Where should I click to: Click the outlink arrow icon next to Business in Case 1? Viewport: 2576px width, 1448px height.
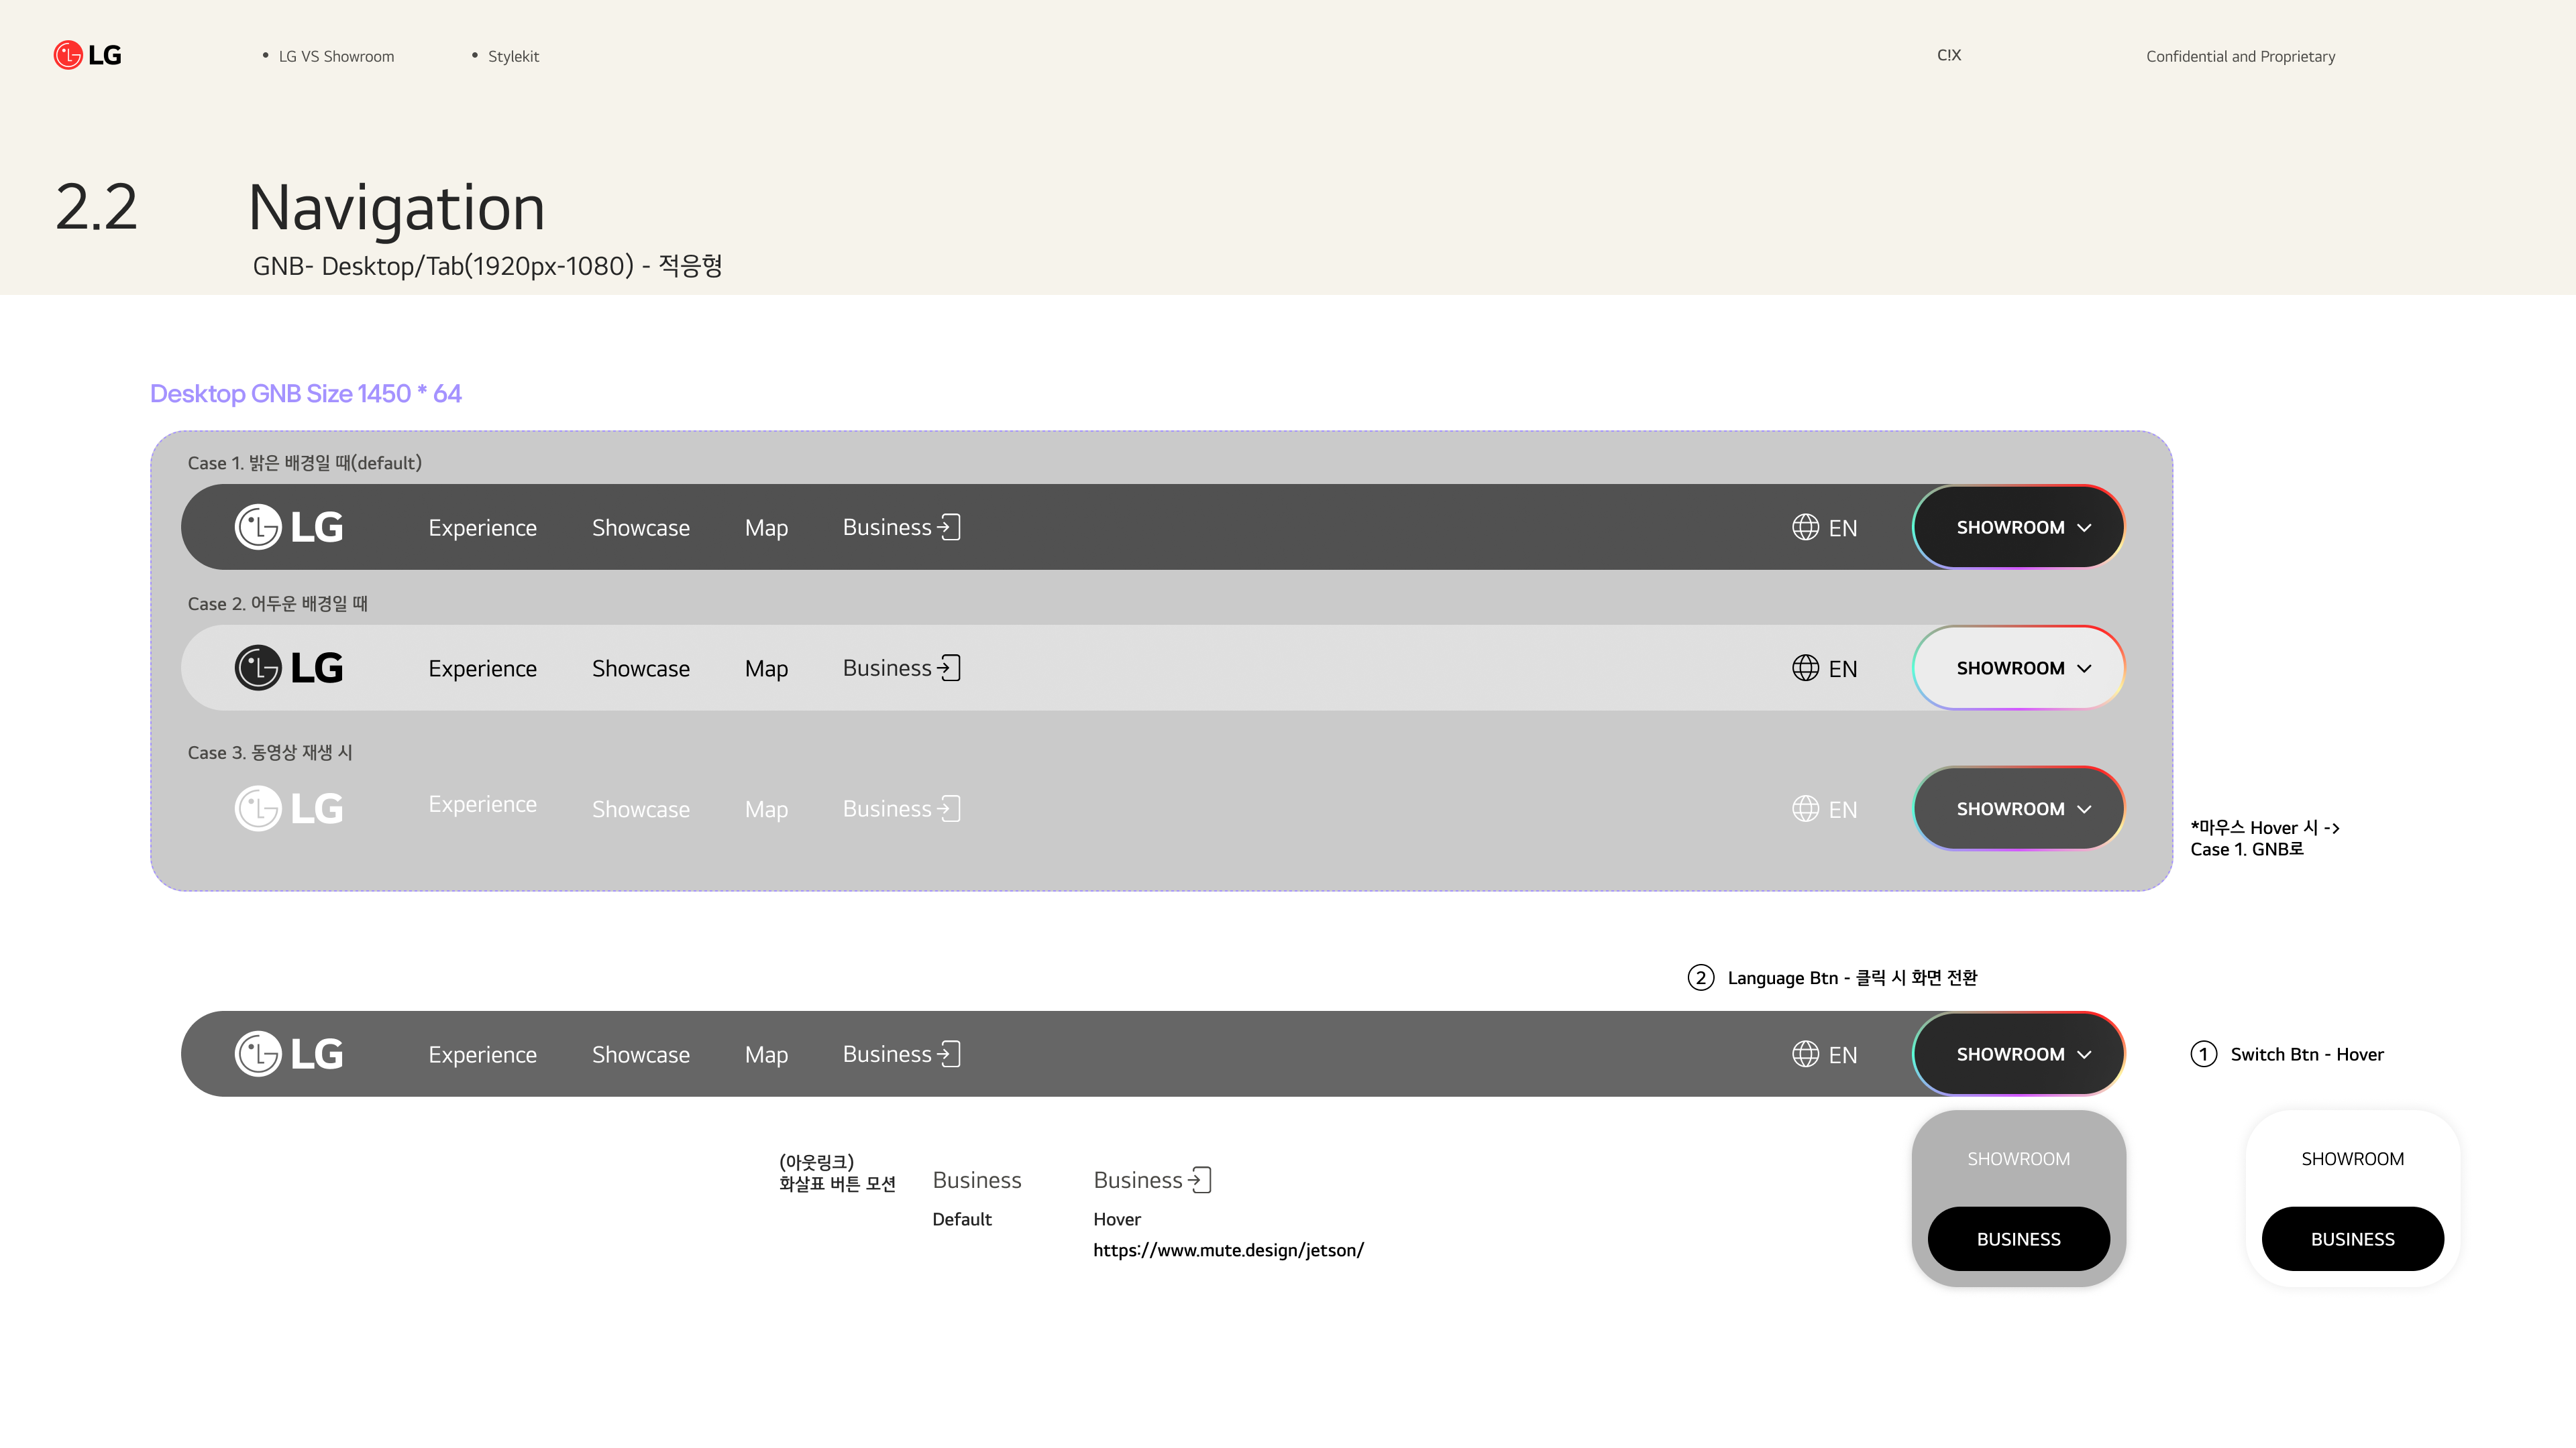click(949, 527)
